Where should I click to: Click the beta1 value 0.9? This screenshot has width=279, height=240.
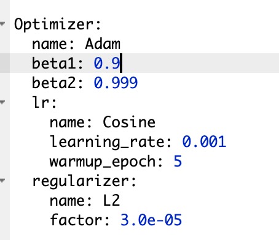(107, 63)
